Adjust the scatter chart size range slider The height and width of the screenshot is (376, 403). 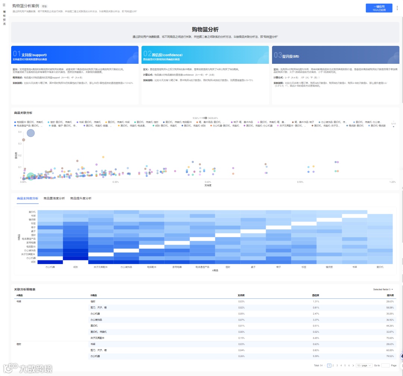pyautogui.click(x=204, y=118)
